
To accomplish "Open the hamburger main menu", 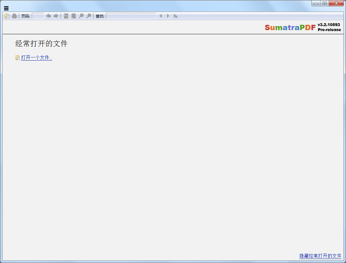I will point(6,8).
